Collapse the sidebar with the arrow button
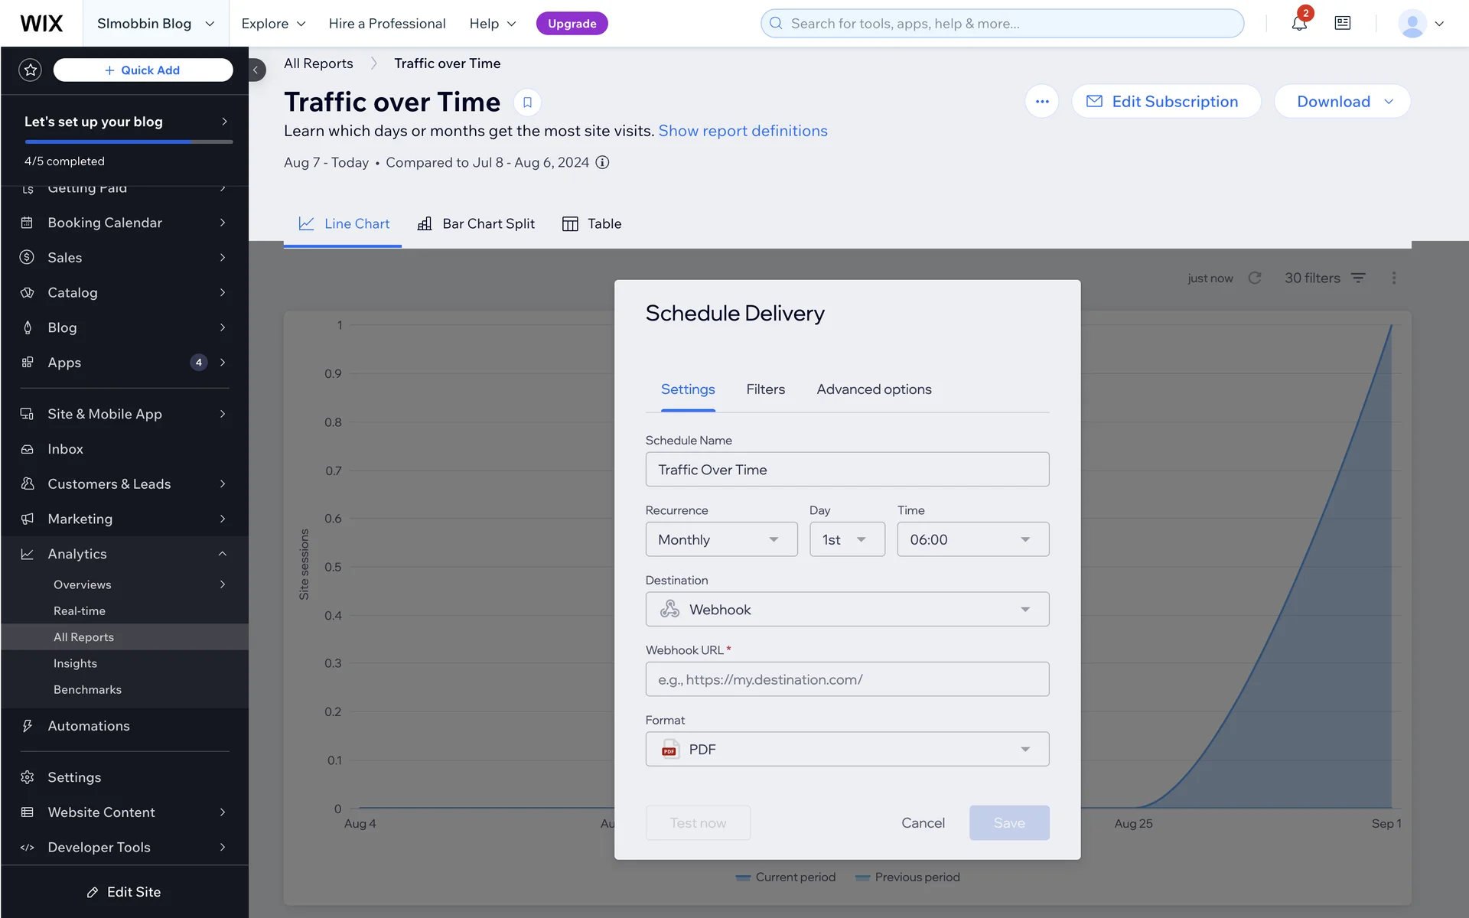The height and width of the screenshot is (918, 1469). (256, 70)
